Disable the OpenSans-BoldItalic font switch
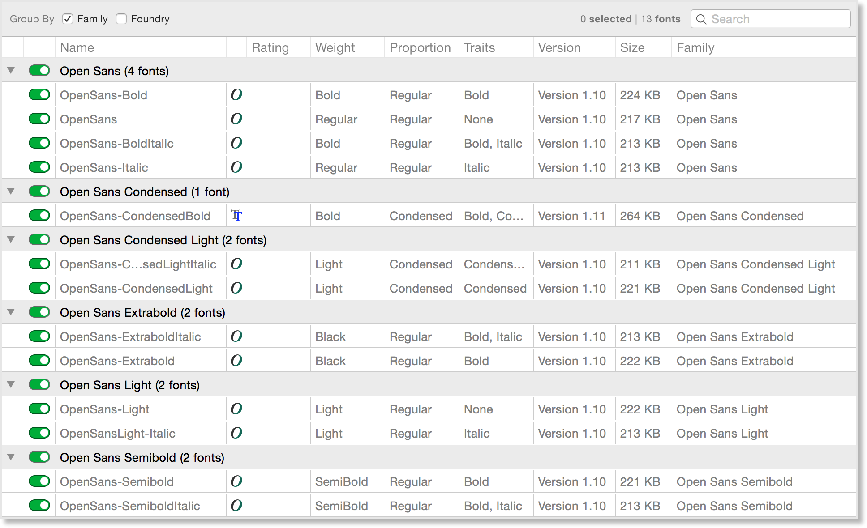867x528 pixels. (x=39, y=143)
